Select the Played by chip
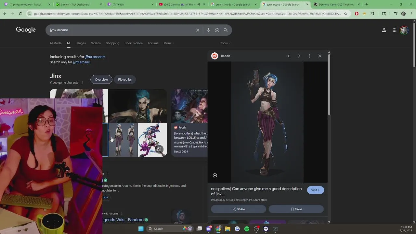 tap(125, 80)
